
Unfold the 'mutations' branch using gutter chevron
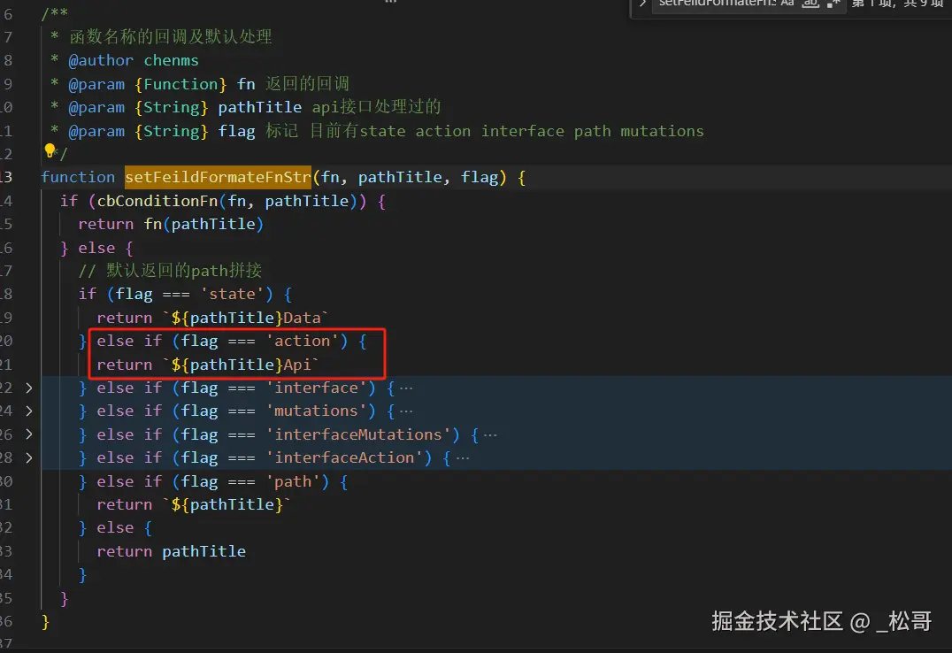click(x=29, y=411)
